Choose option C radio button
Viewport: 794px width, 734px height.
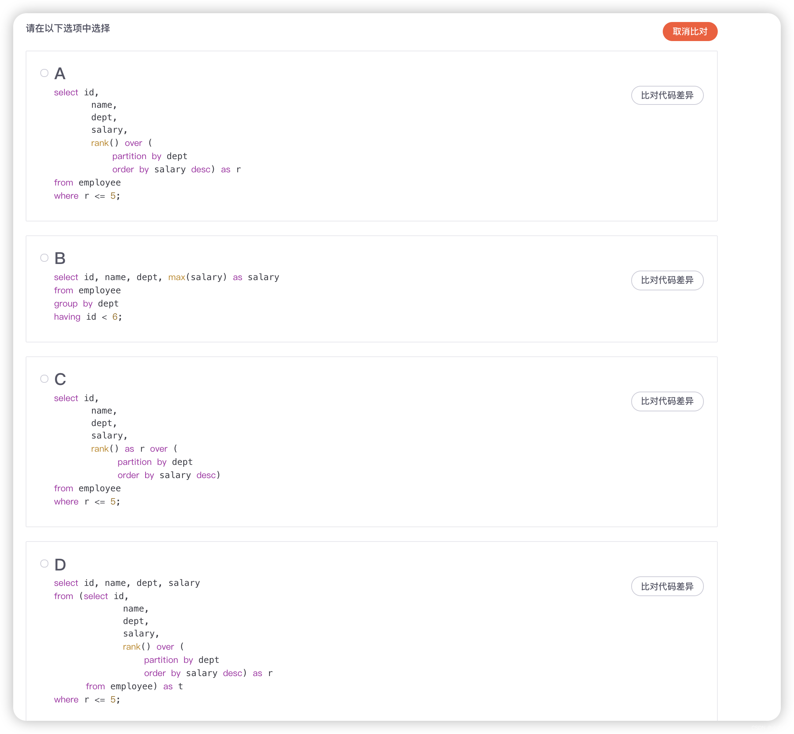[x=44, y=379]
